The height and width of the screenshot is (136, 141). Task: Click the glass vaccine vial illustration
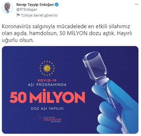coord(95,67)
